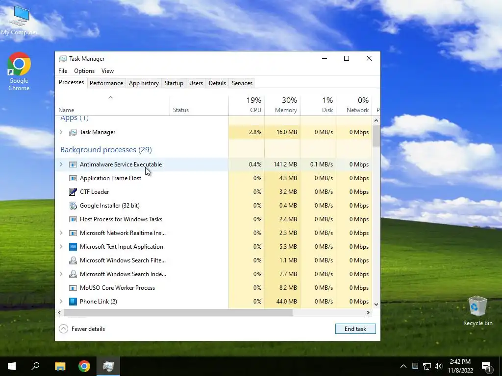This screenshot has width=502, height=376.
Task: Click the Application Frame Host icon
Action: coord(73,178)
